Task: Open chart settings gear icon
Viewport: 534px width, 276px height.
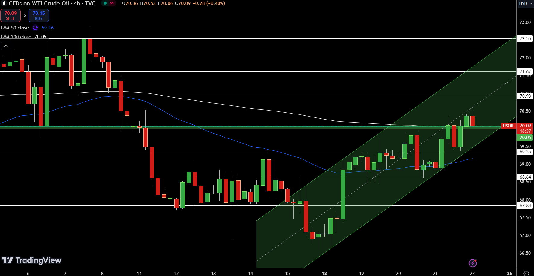Action: click(x=526, y=273)
